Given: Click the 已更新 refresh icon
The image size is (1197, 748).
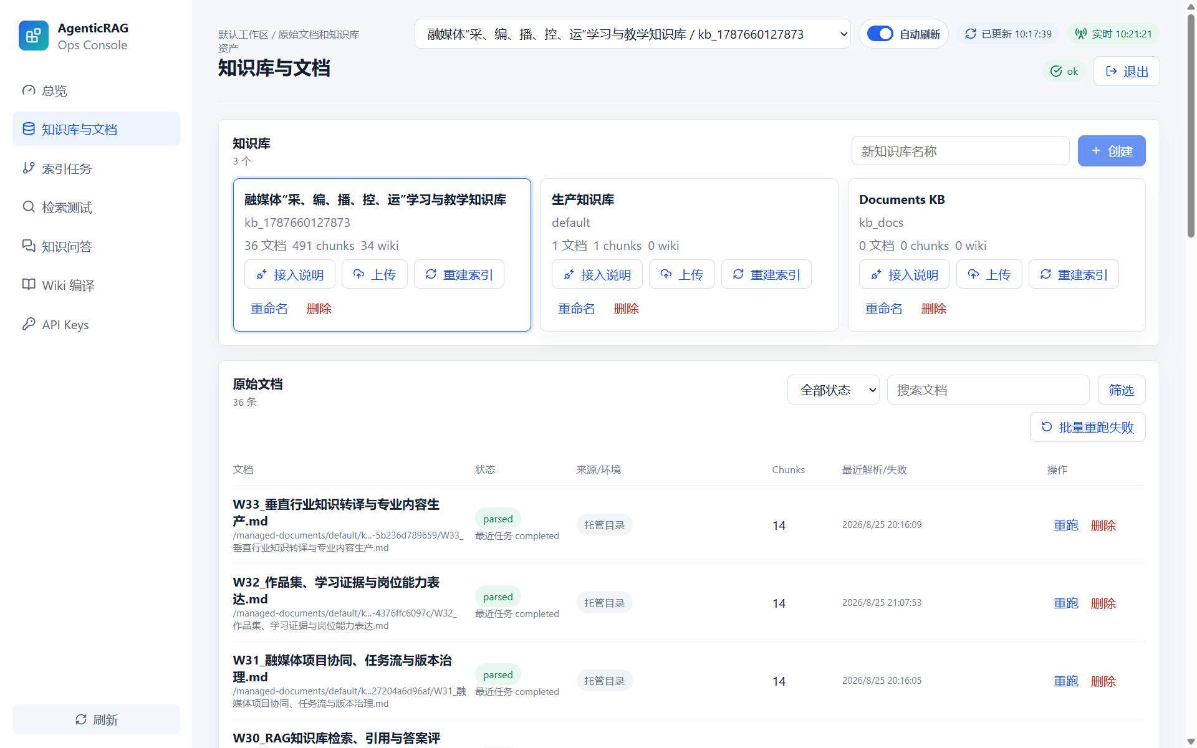Looking at the screenshot, I should tap(971, 34).
